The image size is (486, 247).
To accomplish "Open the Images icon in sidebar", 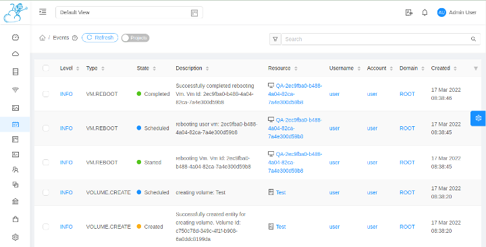I will [15, 108].
